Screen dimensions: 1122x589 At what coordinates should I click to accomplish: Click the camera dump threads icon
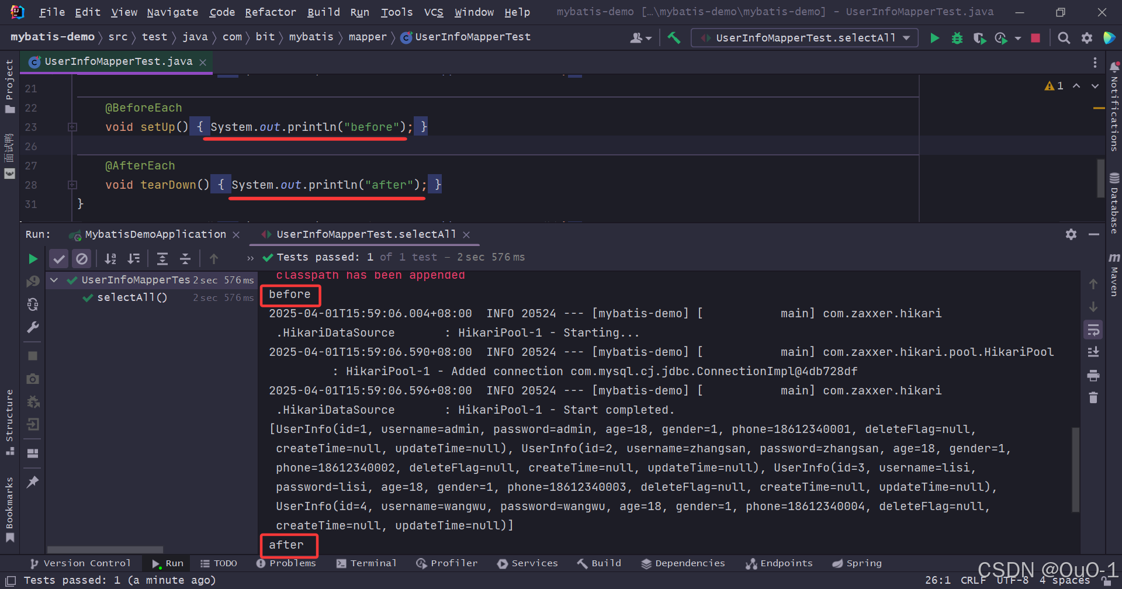tap(33, 379)
